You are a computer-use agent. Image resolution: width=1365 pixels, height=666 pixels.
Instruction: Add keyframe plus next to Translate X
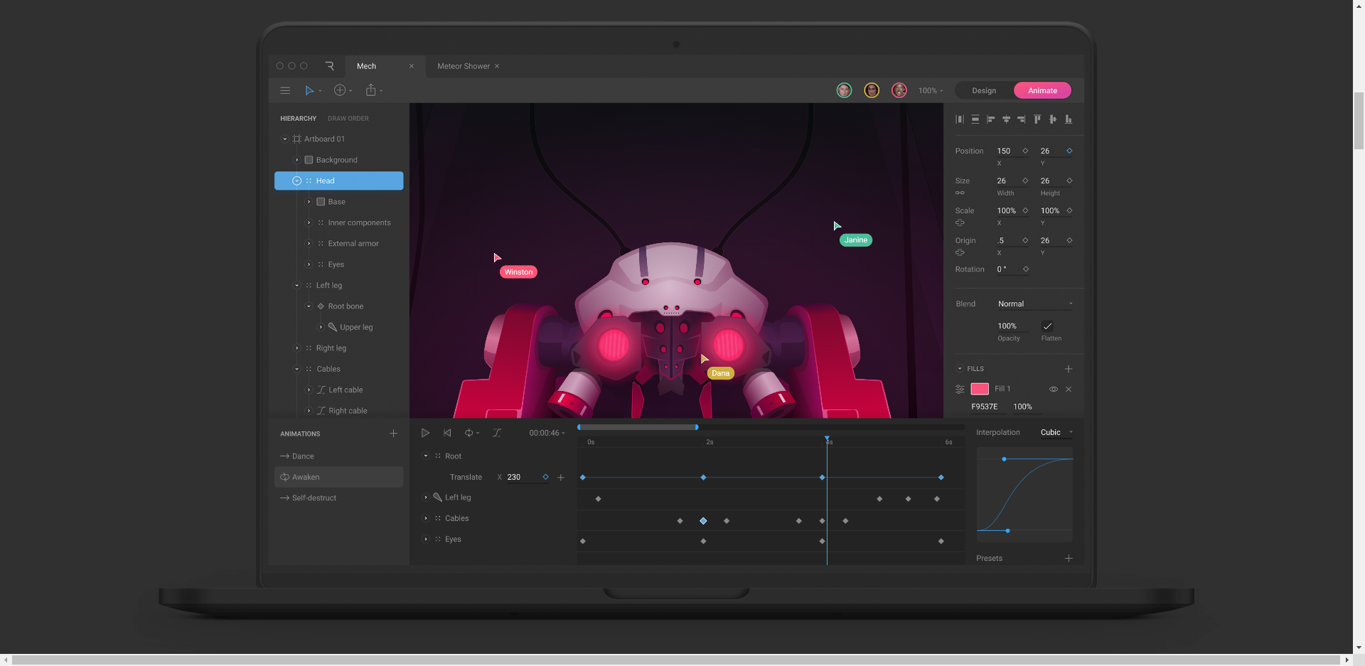[561, 478]
